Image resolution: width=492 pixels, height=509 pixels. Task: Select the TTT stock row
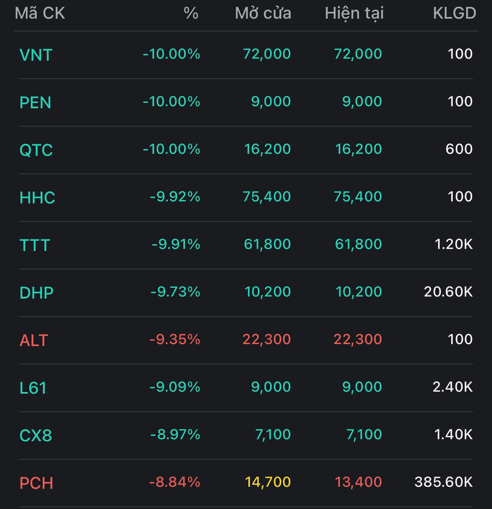246,245
